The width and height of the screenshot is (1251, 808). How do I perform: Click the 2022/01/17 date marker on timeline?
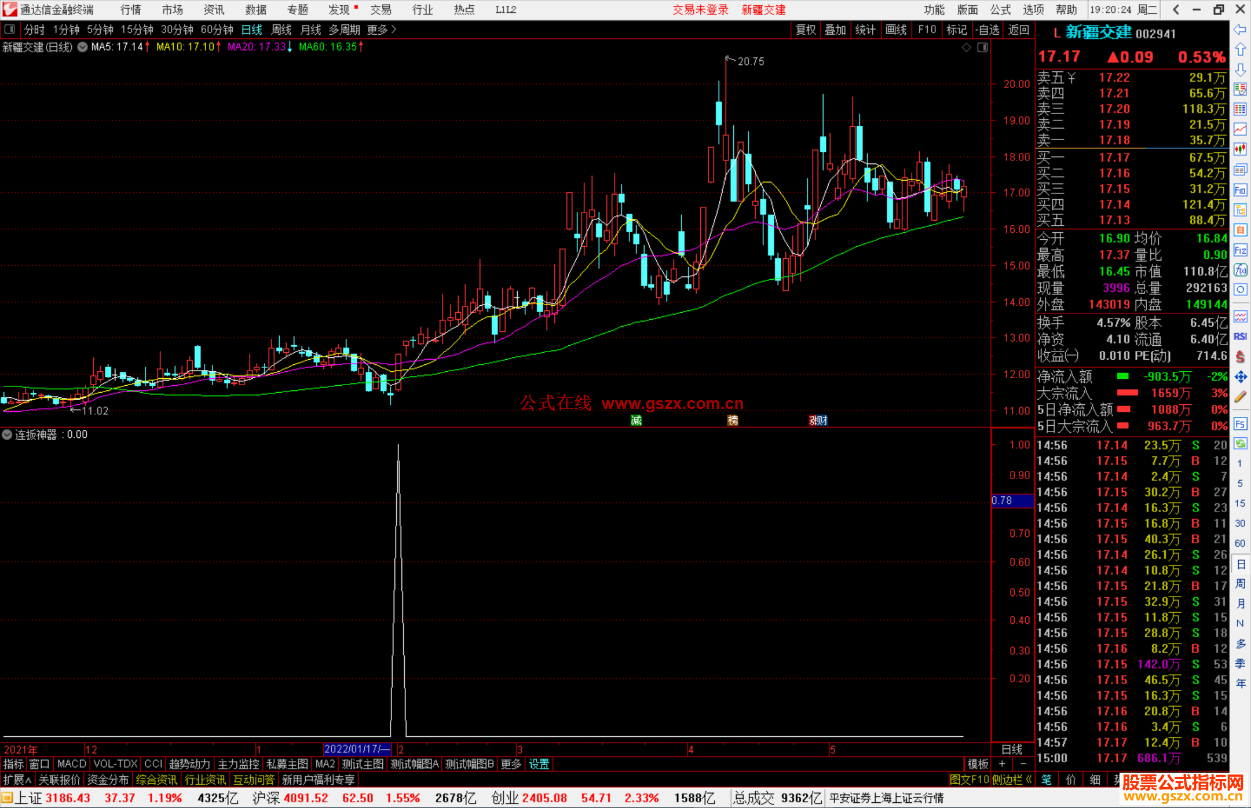click(357, 749)
